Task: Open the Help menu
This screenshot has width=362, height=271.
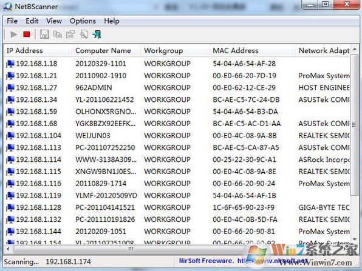Action: click(x=112, y=21)
